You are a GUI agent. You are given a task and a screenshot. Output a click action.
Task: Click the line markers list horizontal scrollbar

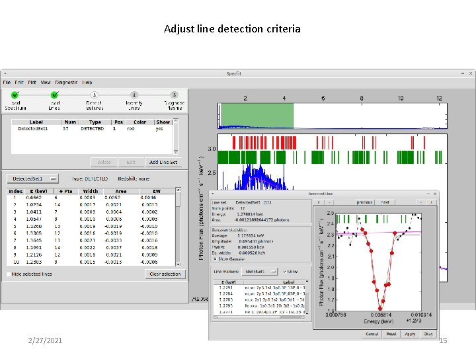pyautogui.click(x=260, y=317)
